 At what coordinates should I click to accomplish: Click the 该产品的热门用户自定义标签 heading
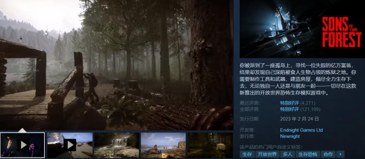point(271,147)
